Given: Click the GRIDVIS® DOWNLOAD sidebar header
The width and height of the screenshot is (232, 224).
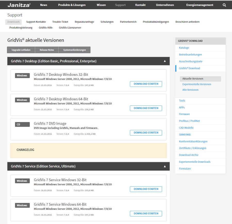Looking at the screenshot, I should 200,41.
